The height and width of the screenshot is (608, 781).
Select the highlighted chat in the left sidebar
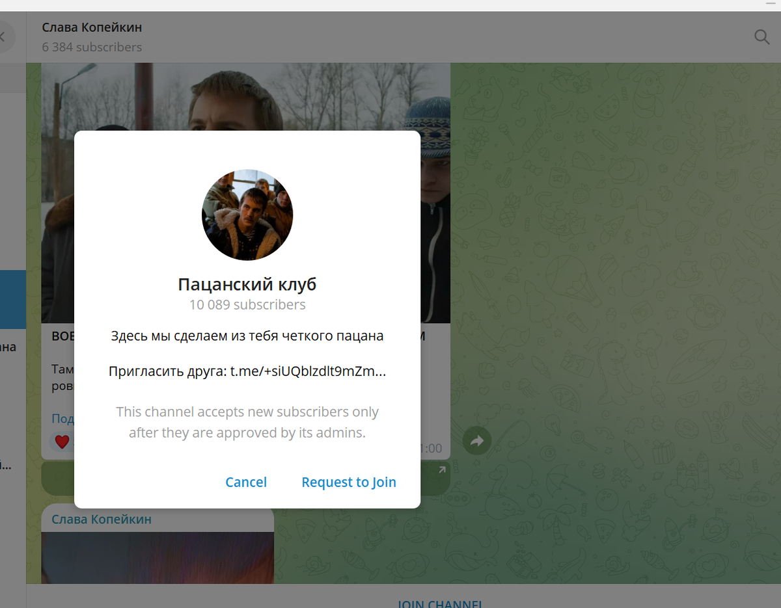tap(13, 299)
